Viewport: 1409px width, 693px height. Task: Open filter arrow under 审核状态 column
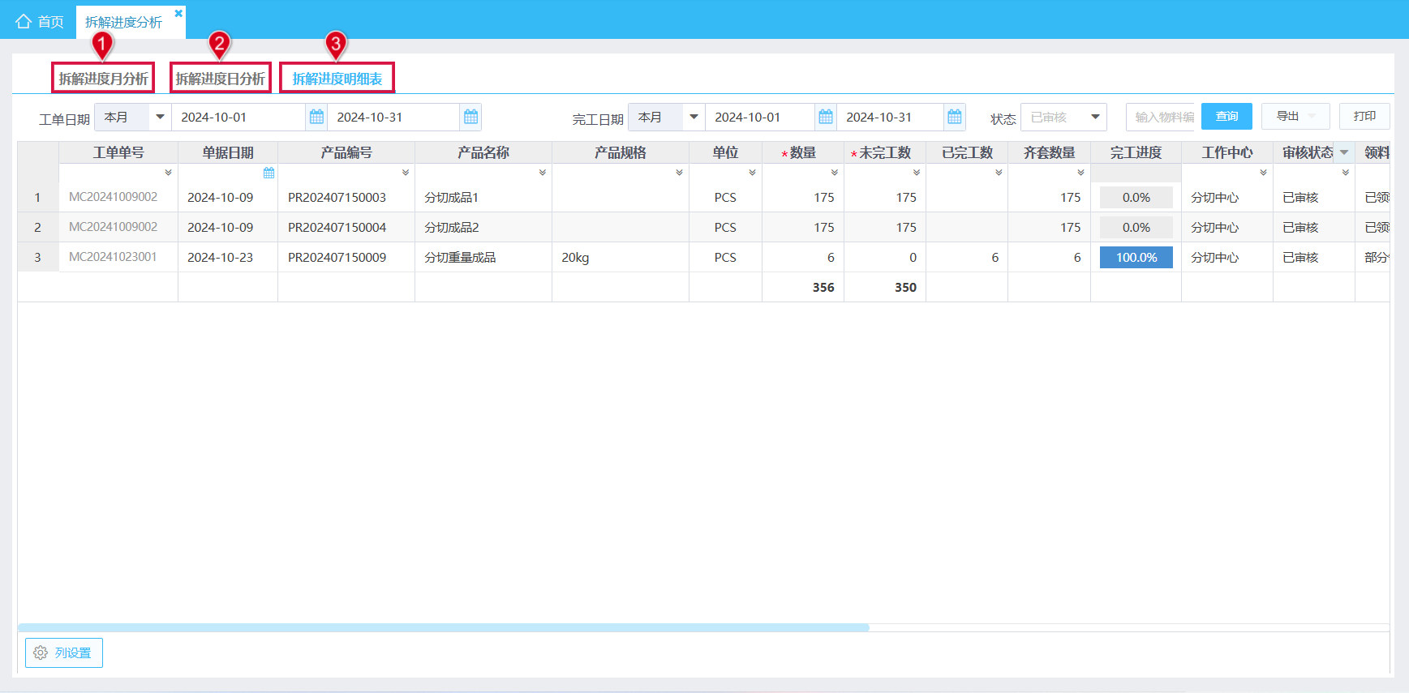coord(1346,173)
